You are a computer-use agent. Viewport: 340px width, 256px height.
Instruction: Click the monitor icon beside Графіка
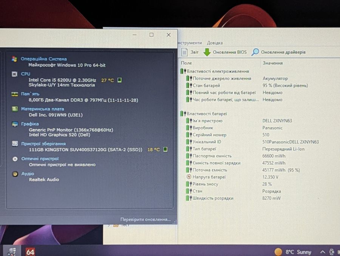tap(15, 124)
